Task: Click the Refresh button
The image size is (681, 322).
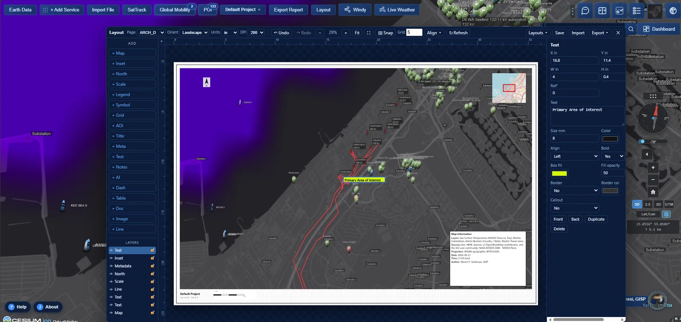Action: [458, 33]
